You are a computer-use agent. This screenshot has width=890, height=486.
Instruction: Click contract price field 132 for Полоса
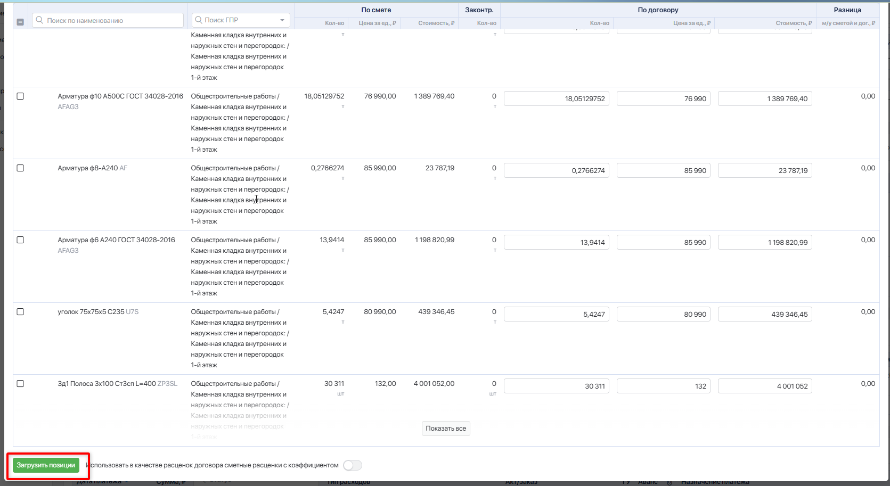663,386
